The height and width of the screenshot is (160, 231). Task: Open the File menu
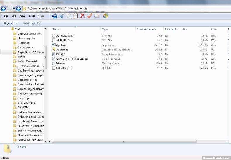pyautogui.click(x=6, y=16)
